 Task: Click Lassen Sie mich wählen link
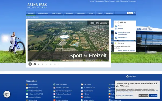(x=125, y=96)
